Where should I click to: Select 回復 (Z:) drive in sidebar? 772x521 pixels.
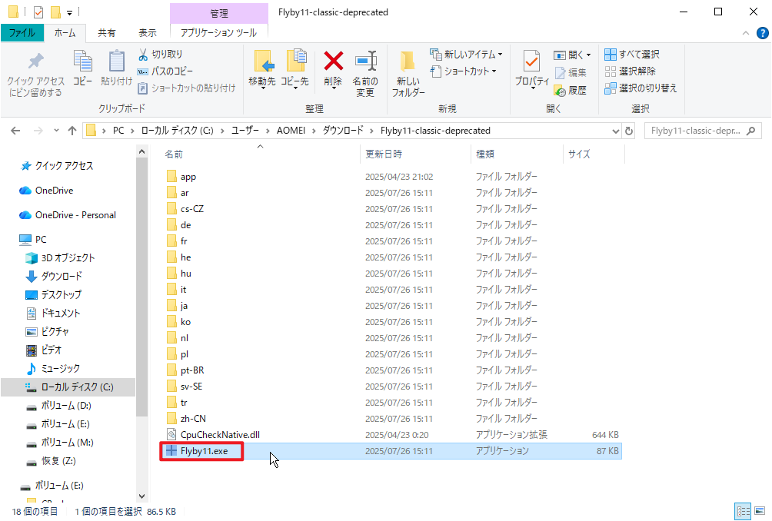[x=58, y=461]
